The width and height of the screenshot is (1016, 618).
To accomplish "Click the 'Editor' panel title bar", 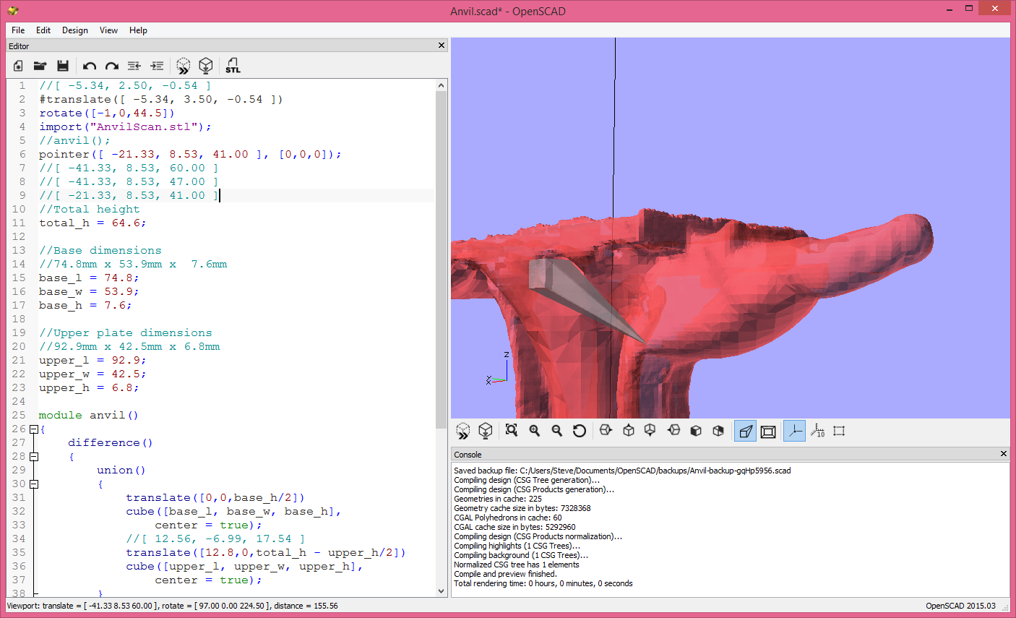I will pos(226,46).
